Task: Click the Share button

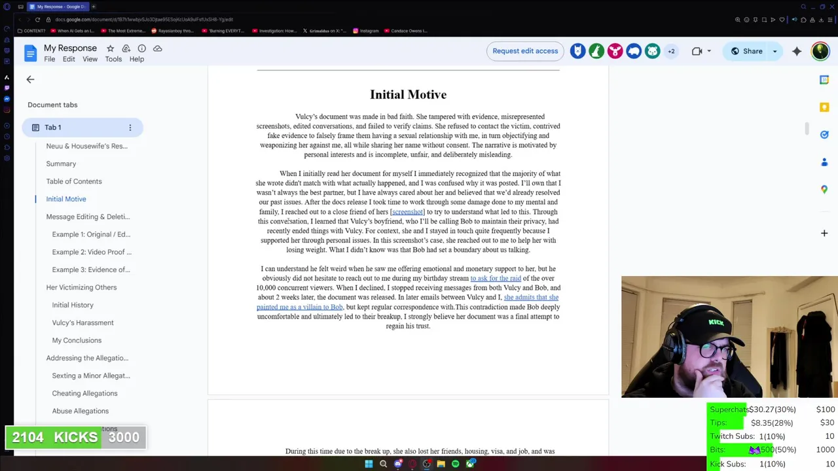Action: click(746, 51)
